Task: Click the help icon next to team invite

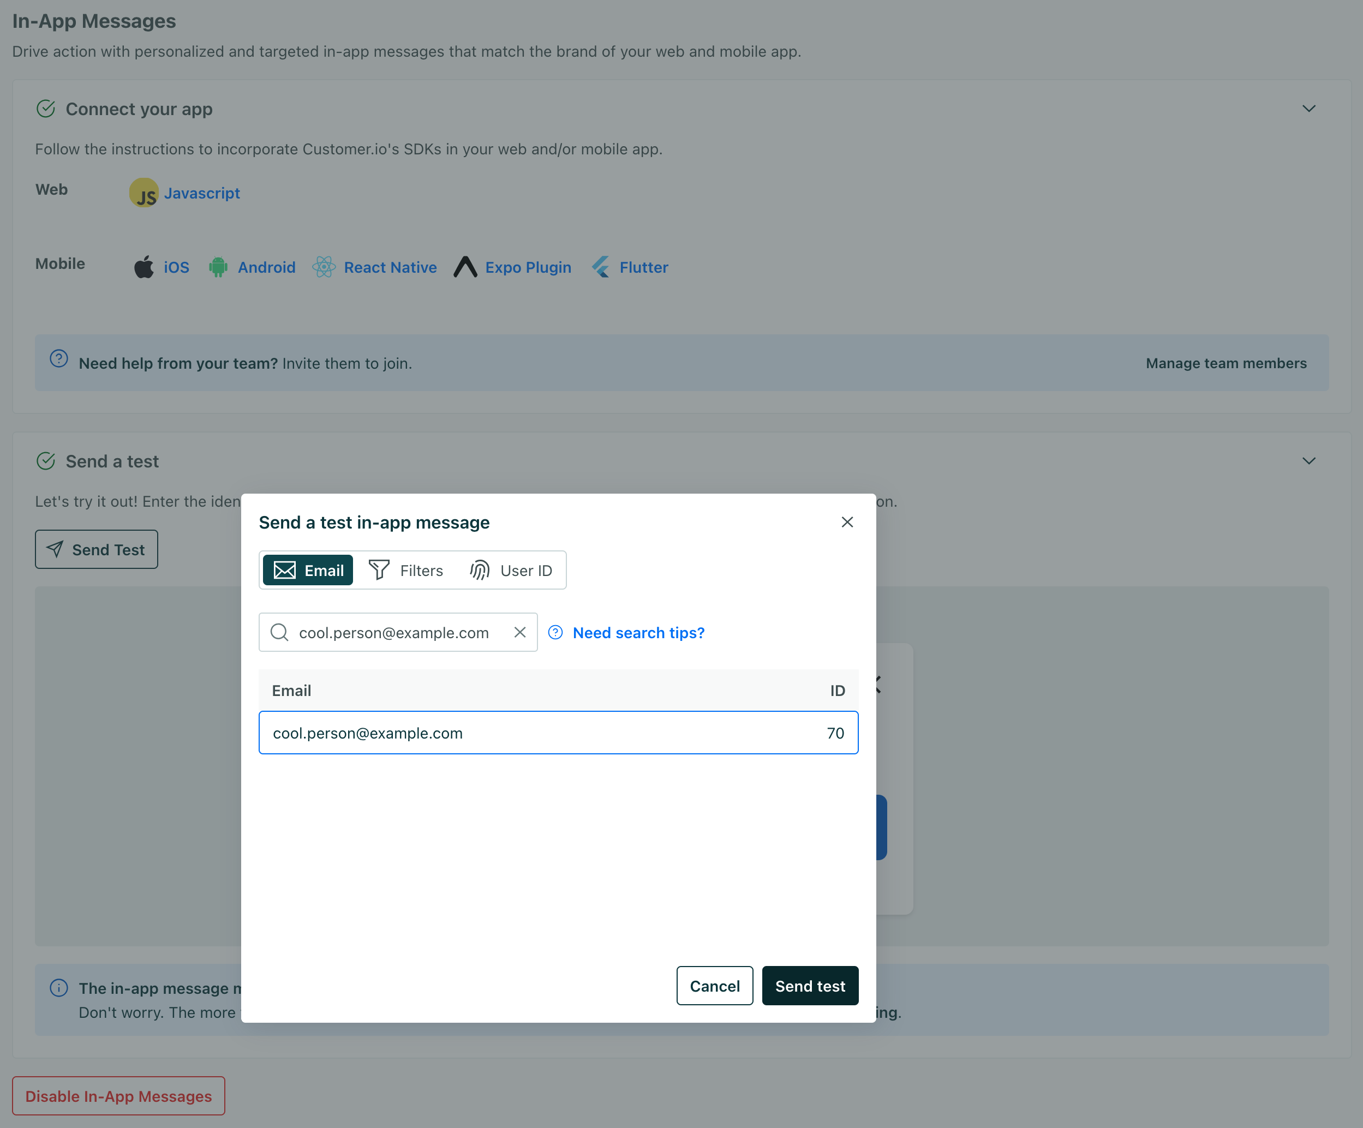Action: tap(58, 362)
